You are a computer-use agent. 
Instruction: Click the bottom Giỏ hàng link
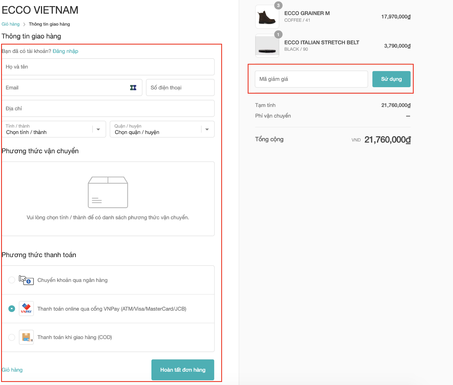point(12,370)
